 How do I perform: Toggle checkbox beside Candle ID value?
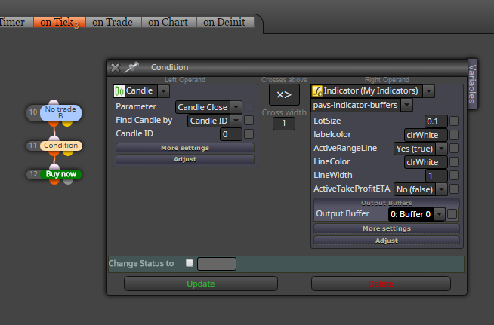click(x=249, y=133)
